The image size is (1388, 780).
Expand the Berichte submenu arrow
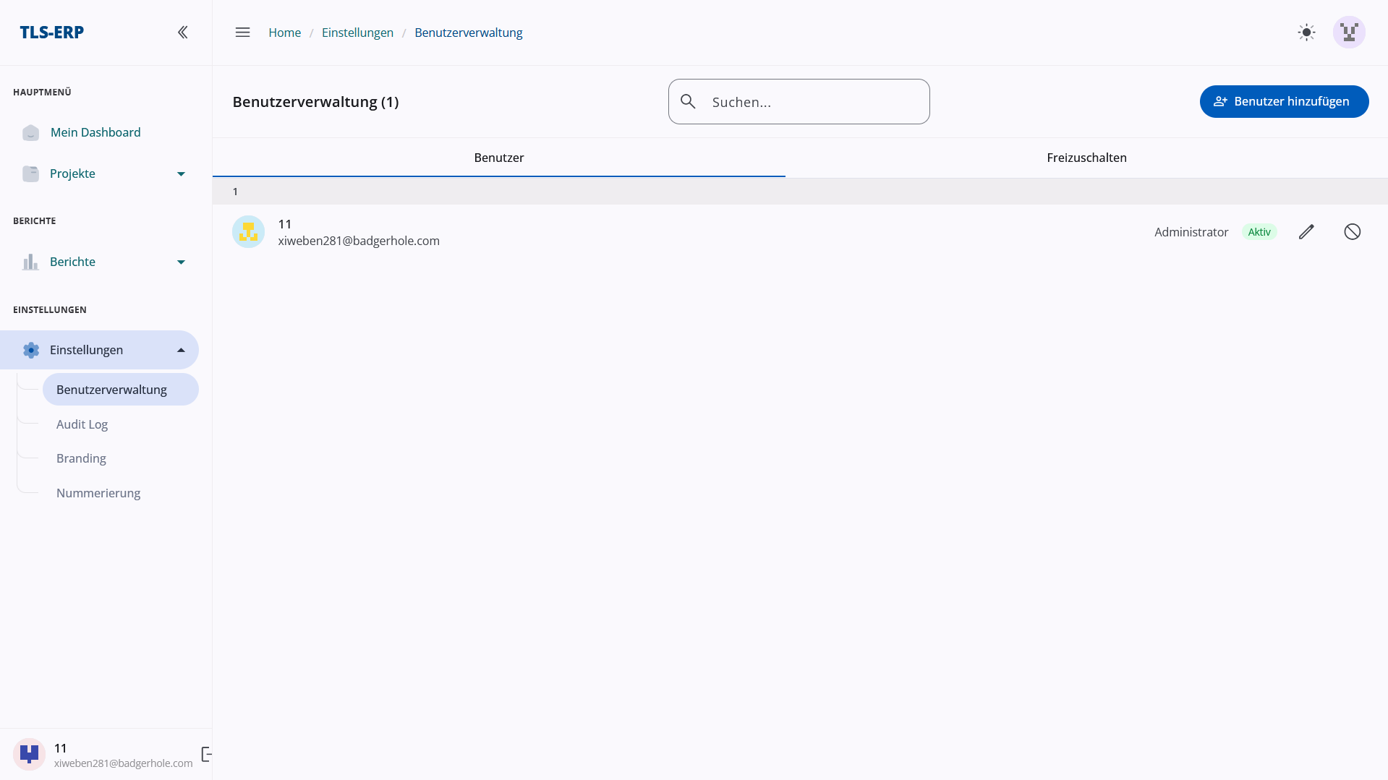(182, 262)
